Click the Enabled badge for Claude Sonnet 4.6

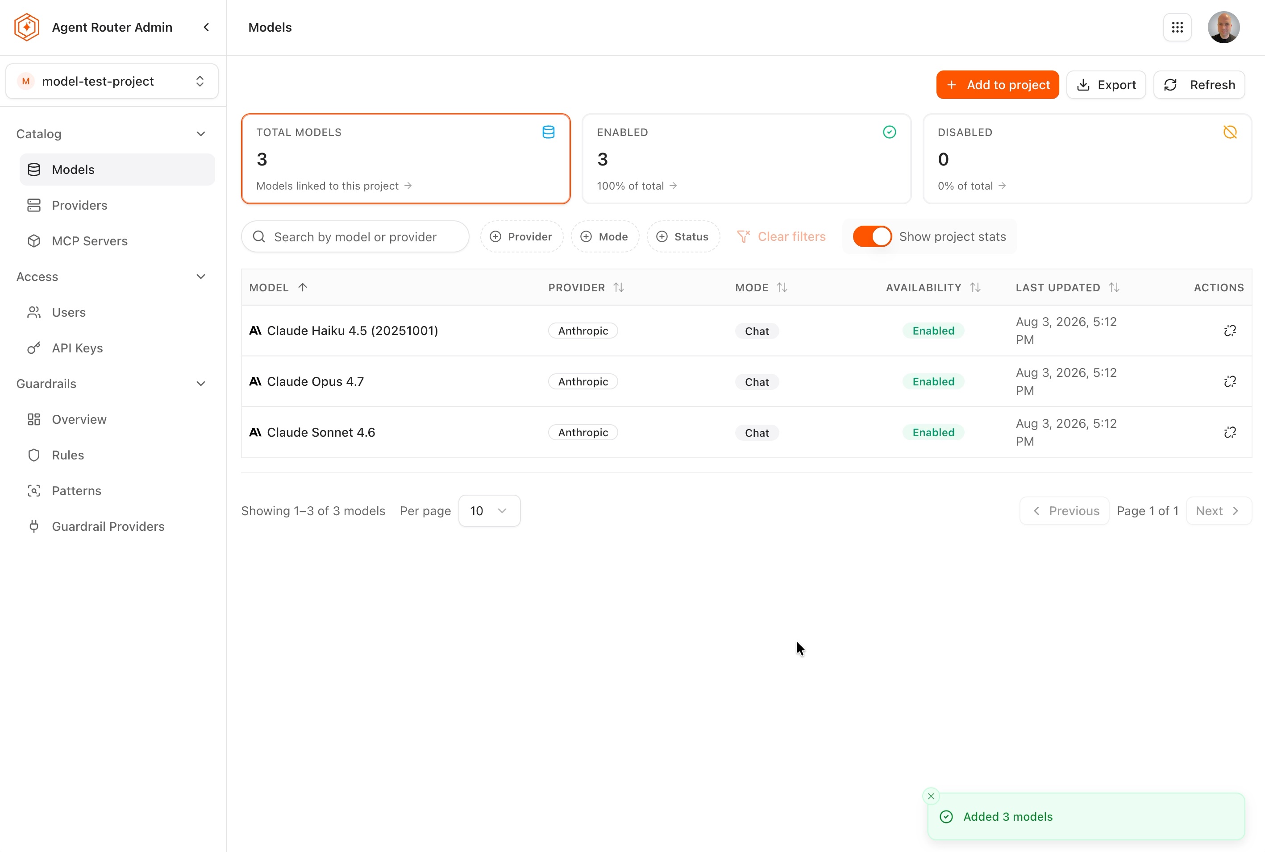point(933,433)
